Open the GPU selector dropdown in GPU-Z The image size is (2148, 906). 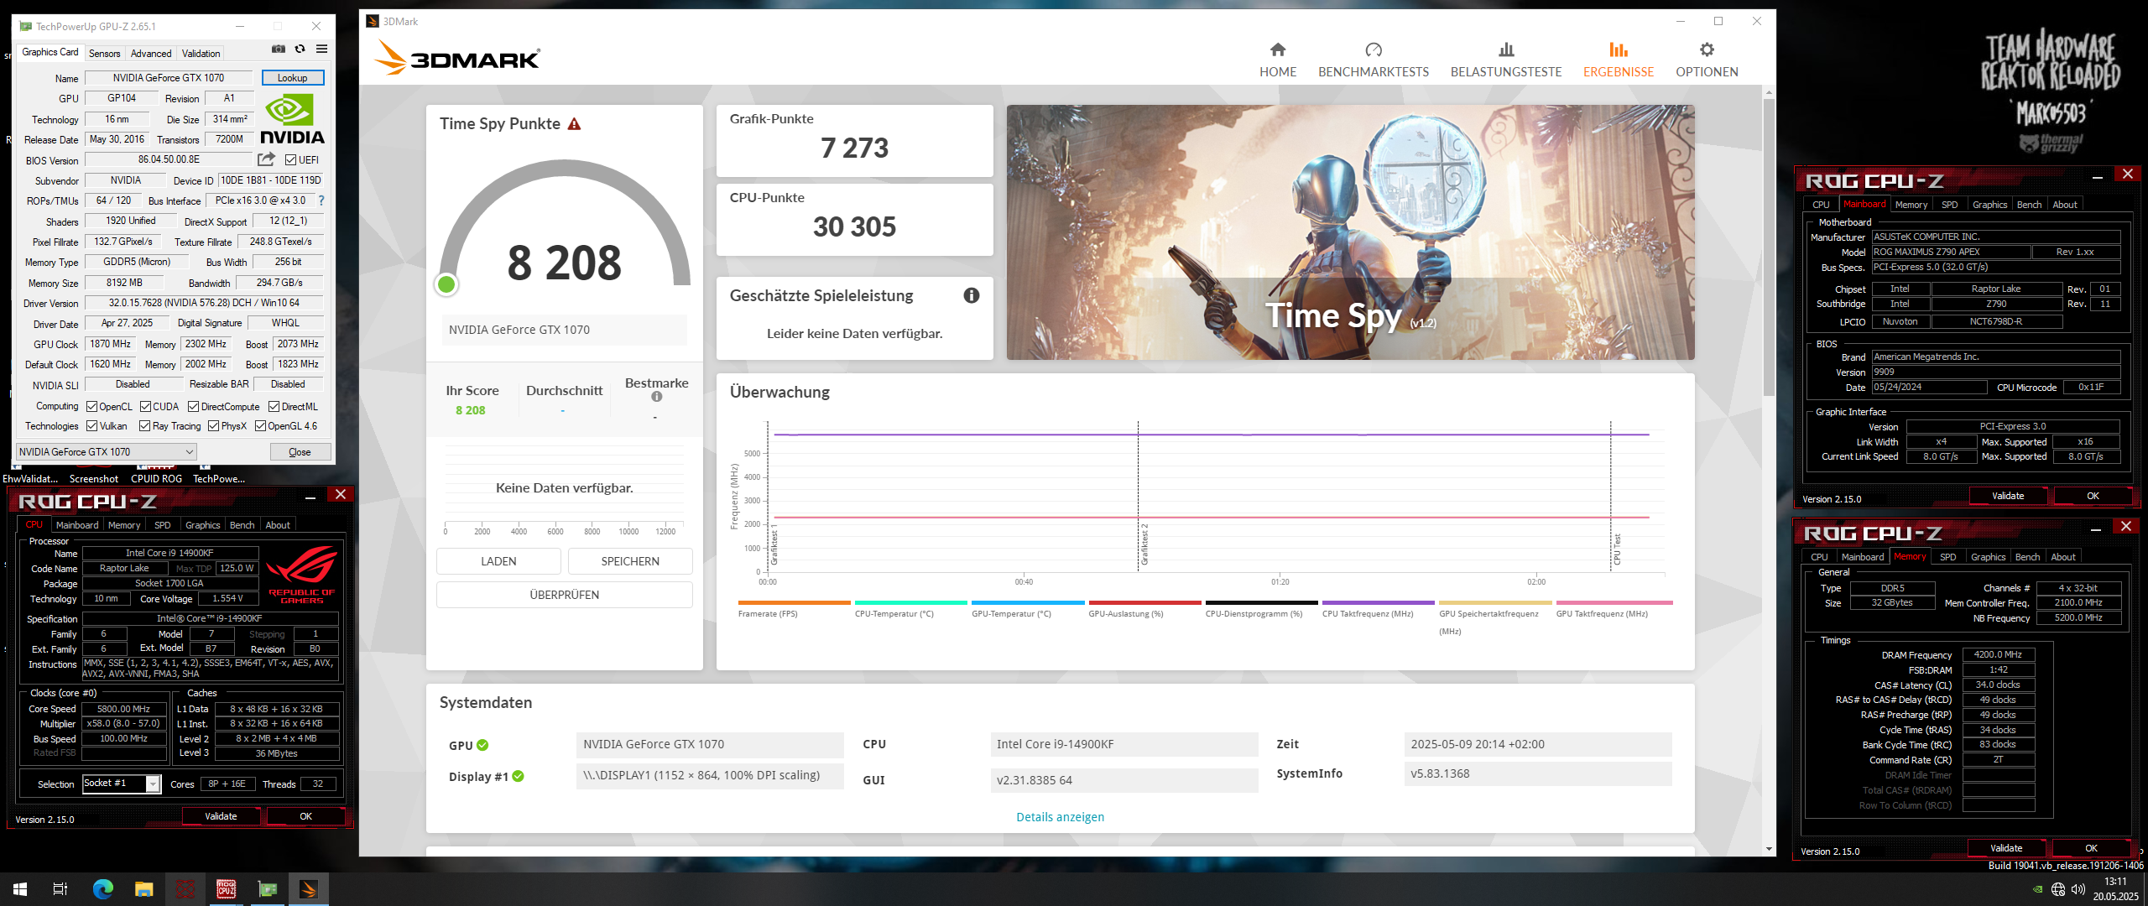pos(106,452)
